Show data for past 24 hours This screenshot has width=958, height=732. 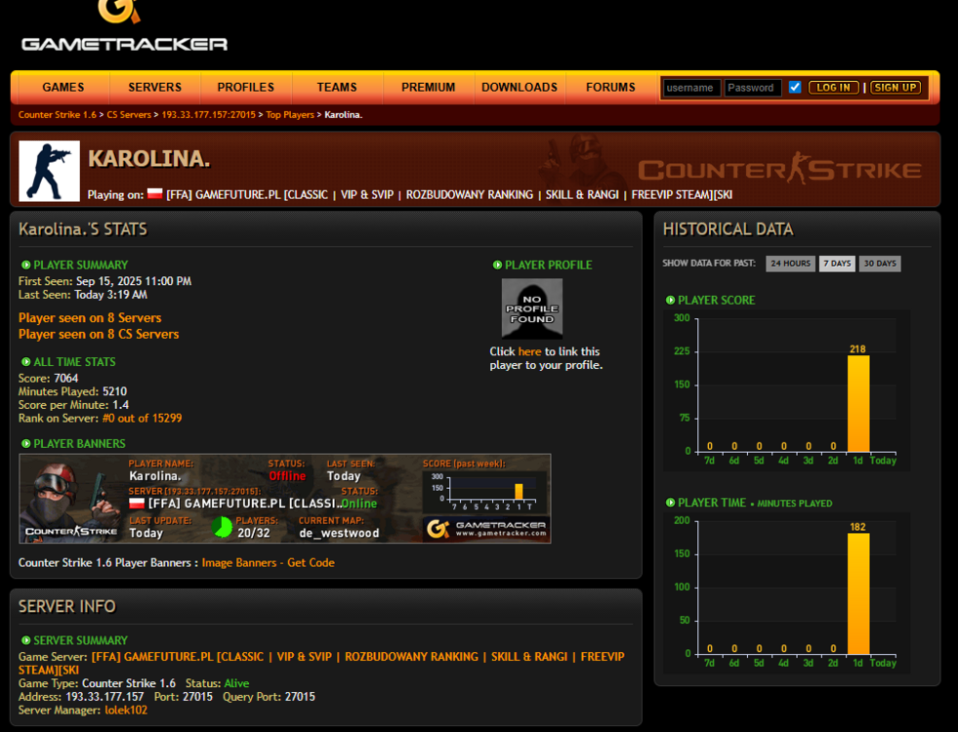pos(789,264)
